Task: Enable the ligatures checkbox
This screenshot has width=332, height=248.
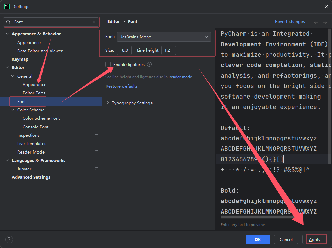Action: [108, 64]
